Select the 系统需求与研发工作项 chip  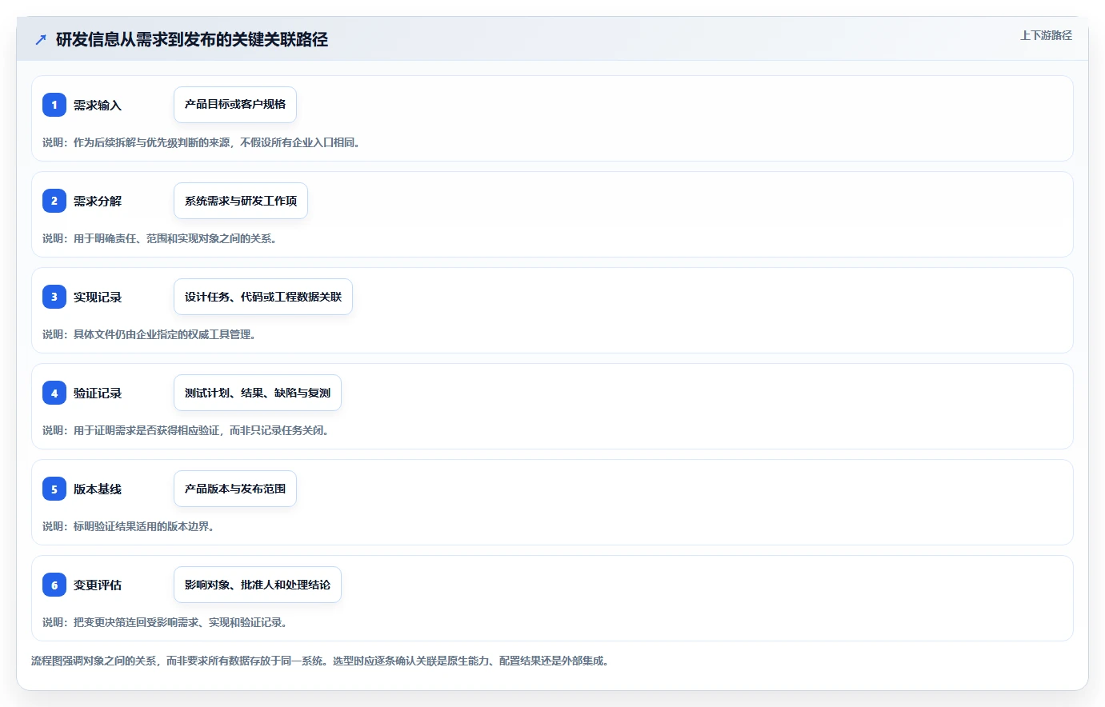[x=241, y=201]
